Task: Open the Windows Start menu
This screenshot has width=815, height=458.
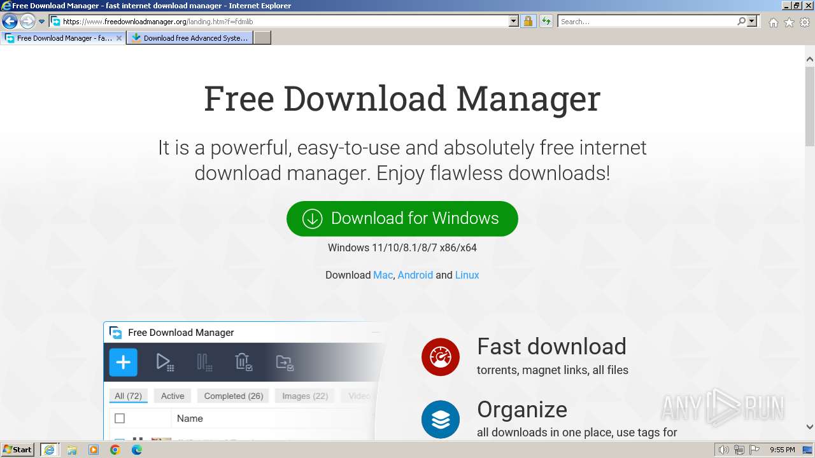Action: click(x=17, y=449)
